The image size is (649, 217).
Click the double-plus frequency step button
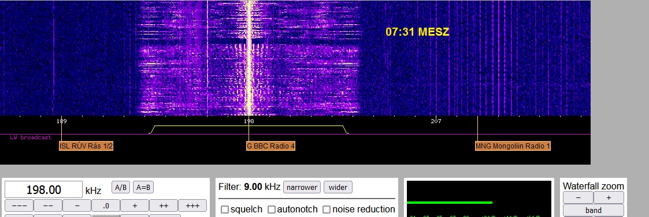[x=164, y=205]
